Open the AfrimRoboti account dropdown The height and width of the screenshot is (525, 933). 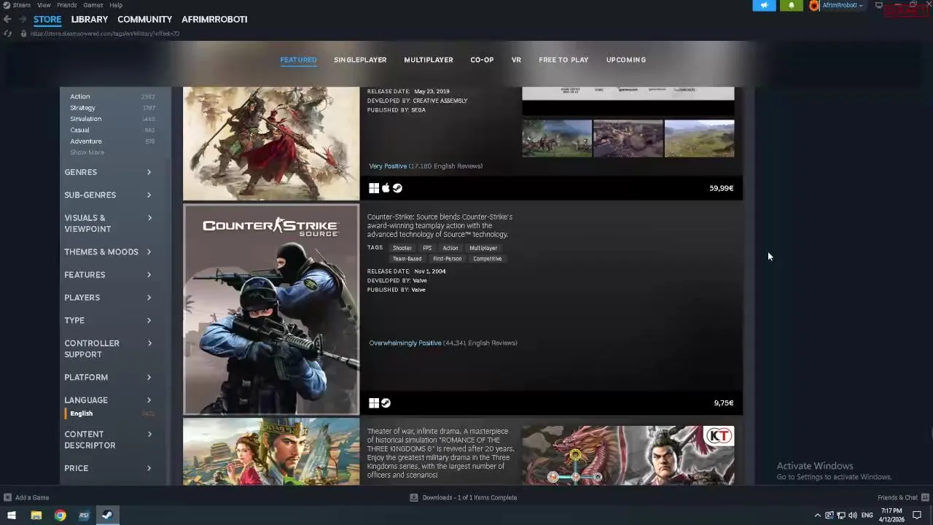[843, 5]
